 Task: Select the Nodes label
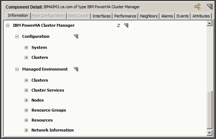click(38, 100)
